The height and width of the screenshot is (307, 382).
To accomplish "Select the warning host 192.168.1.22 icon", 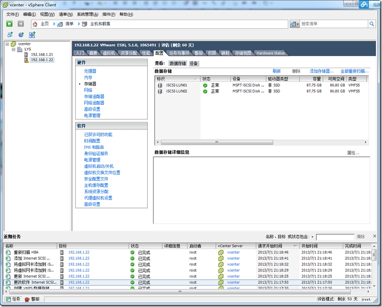I will pyautogui.click(x=27, y=60).
